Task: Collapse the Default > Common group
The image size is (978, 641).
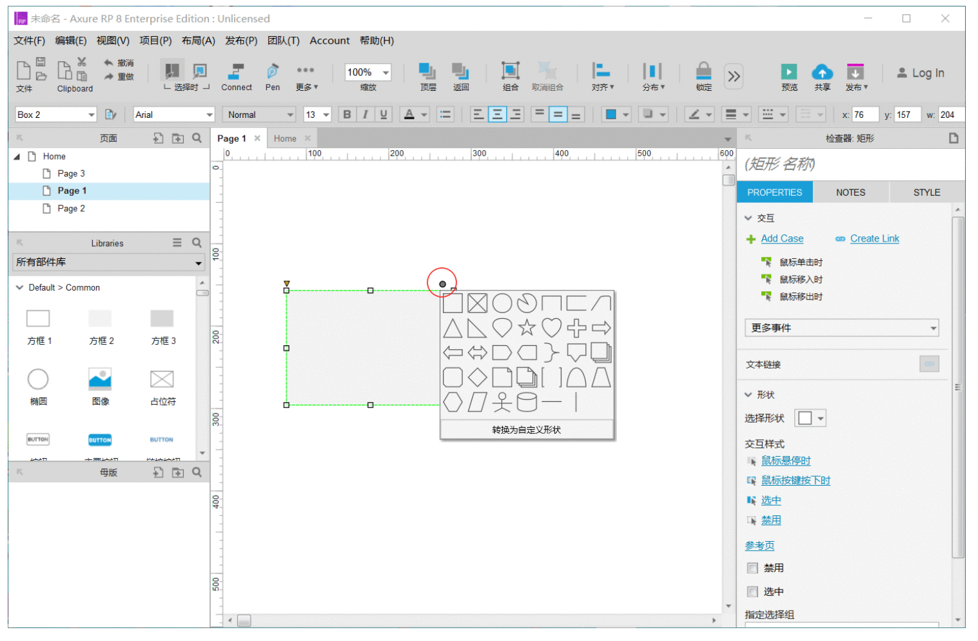Action: click(x=19, y=287)
